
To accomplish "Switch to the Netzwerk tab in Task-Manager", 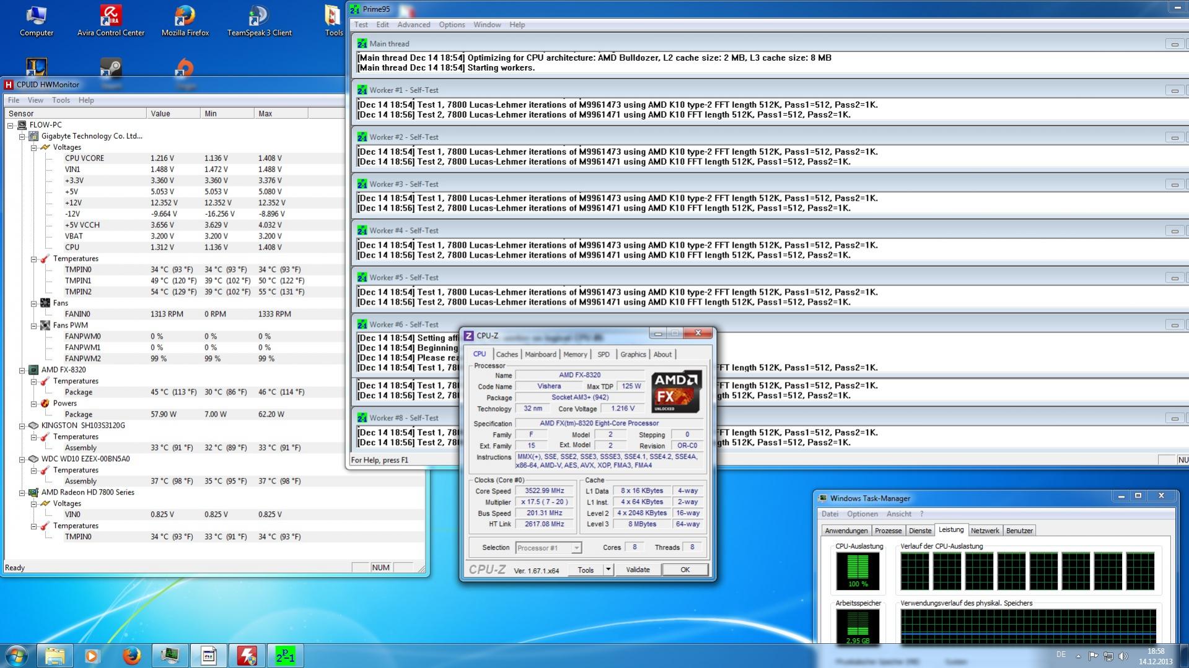I will 985,531.
